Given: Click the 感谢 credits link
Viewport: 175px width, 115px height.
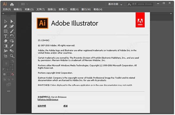Looking at the screenshot, I should 65,106.
